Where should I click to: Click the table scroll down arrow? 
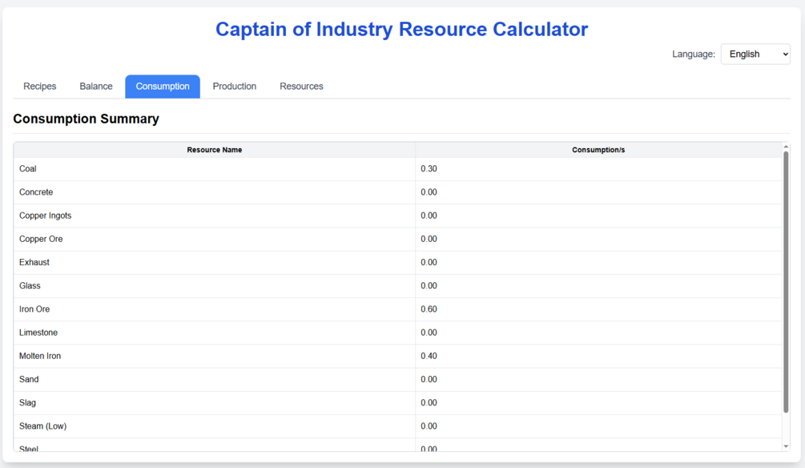click(786, 446)
